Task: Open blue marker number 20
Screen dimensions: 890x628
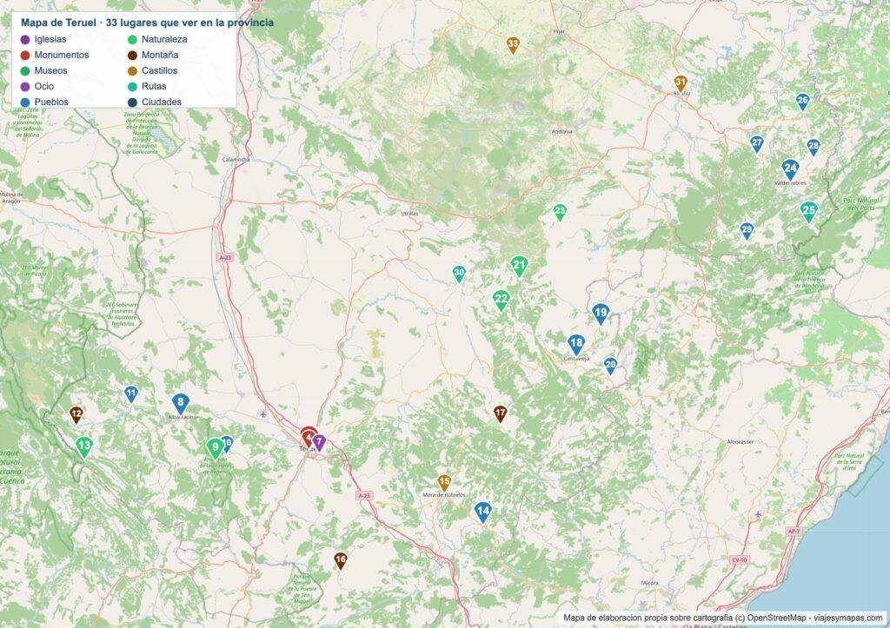Action: pos(610,366)
